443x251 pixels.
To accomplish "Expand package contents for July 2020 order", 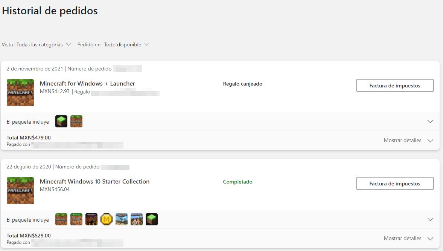I will click(430, 220).
